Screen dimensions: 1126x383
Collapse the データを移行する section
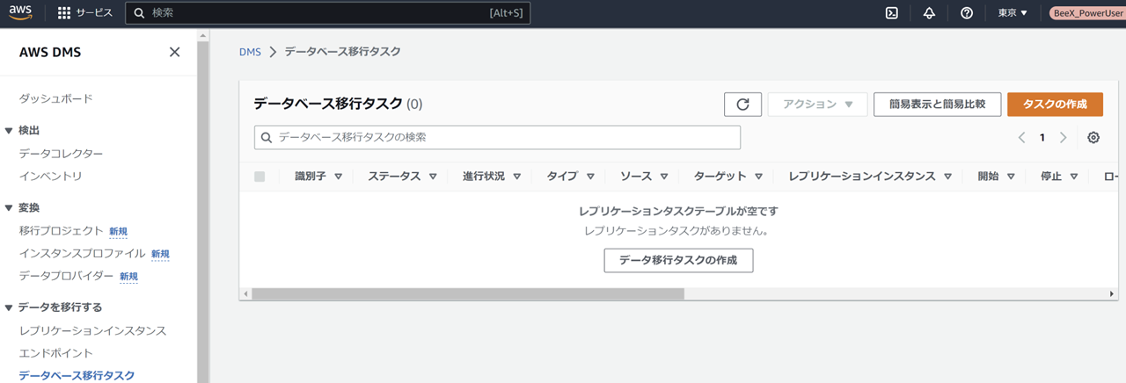tap(9, 307)
